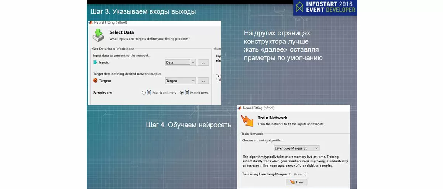Click the 'Samples are:' label

[103, 93]
